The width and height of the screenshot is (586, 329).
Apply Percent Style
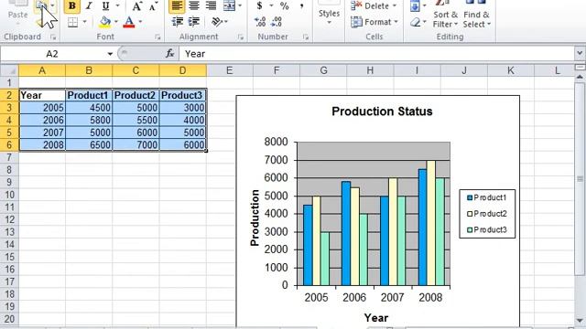pyautogui.click(x=285, y=6)
